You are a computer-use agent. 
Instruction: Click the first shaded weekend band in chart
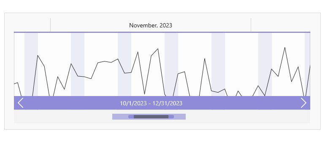click(31, 64)
